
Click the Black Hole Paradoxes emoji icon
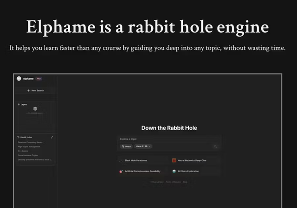click(121, 161)
